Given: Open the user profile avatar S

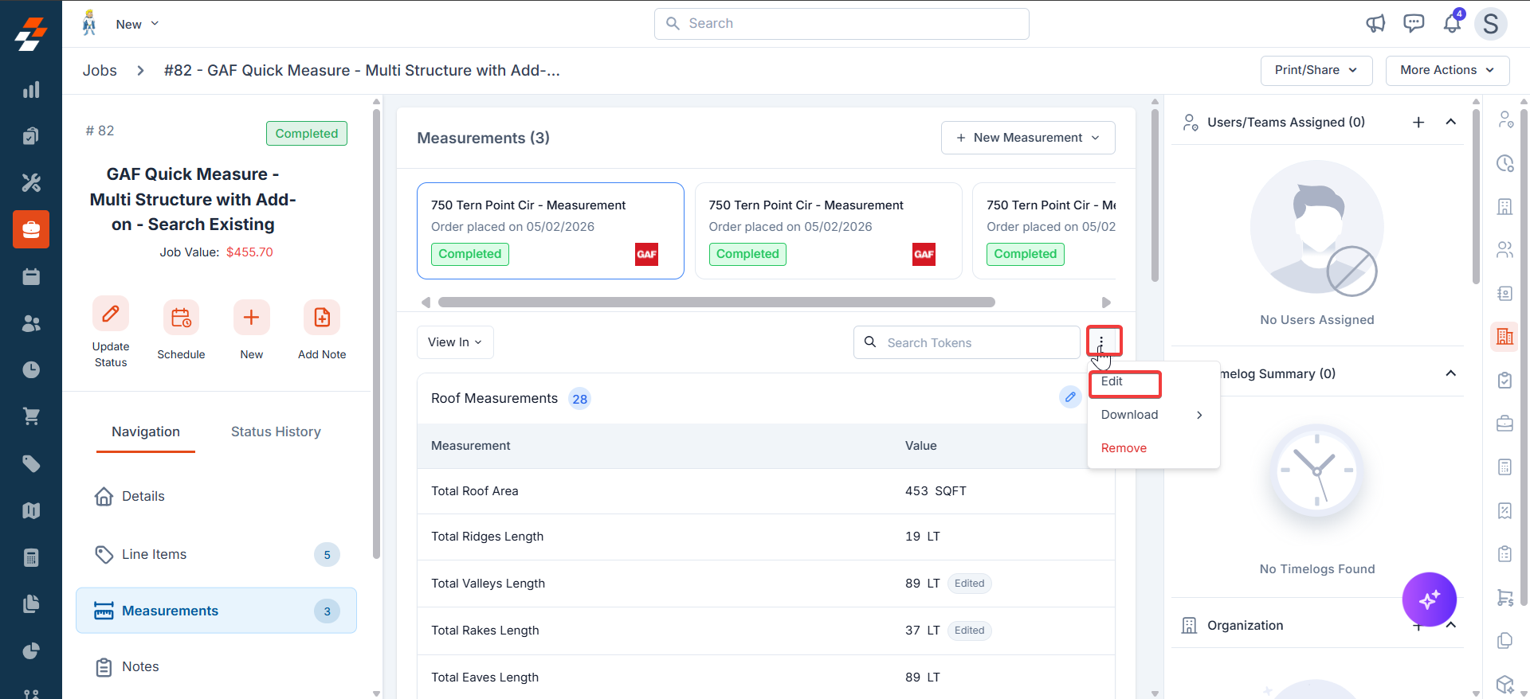Looking at the screenshot, I should tap(1491, 24).
